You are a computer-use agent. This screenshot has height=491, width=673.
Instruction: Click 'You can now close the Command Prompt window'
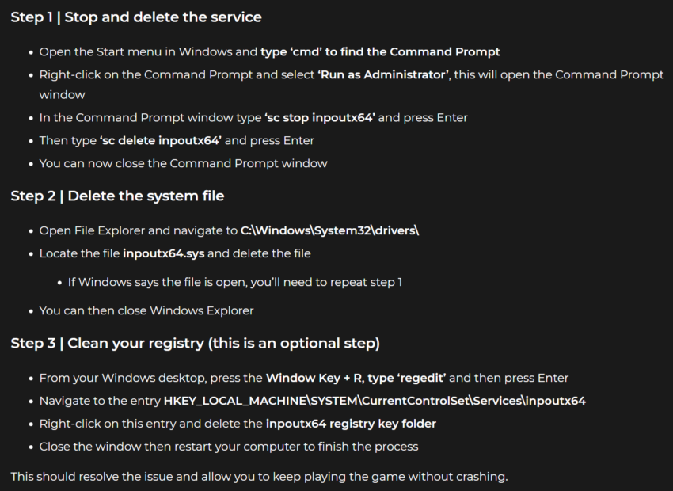coord(183,163)
